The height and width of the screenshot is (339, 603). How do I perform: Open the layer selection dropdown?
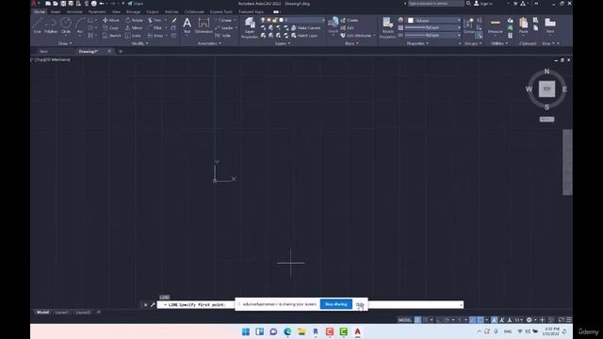[x=293, y=20]
